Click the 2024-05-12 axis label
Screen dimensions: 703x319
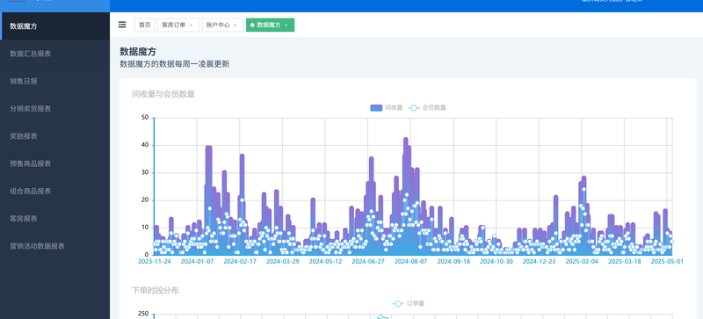pyautogui.click(x=325, y=262)
